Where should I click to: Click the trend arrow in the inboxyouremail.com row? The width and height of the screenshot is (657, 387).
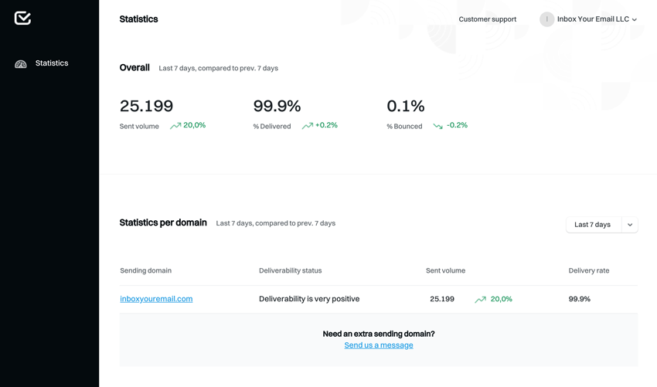[x=480, y=300]
